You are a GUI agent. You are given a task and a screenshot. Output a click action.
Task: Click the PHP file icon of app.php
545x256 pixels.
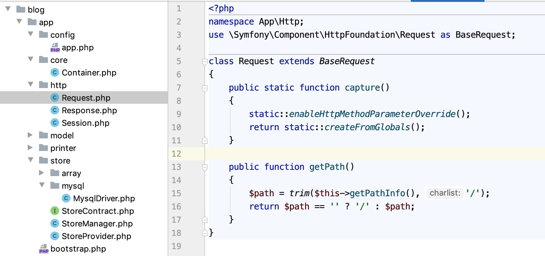click(x=55, y=47)
